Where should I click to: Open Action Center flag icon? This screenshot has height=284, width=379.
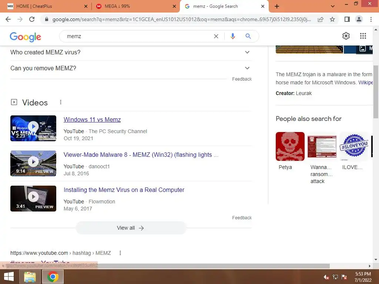pyautogui.click(x=344, y=277)
